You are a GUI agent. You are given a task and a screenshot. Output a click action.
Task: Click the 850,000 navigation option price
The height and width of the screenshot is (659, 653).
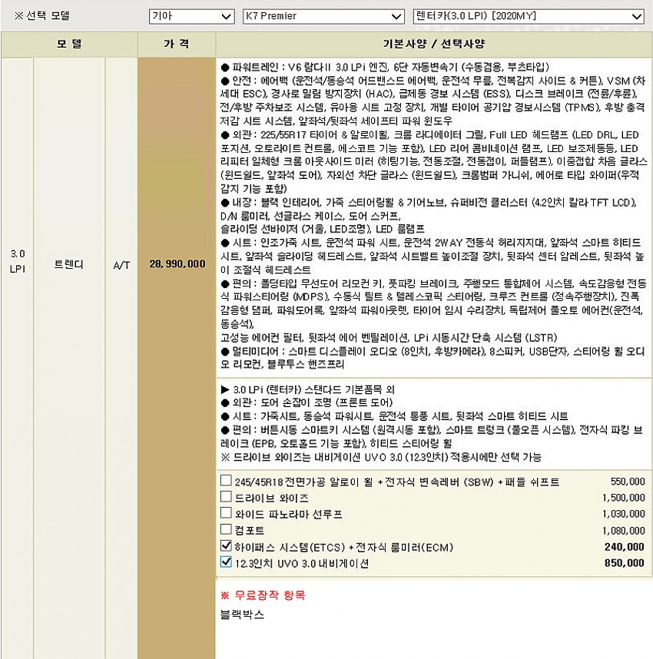point(625,563)
